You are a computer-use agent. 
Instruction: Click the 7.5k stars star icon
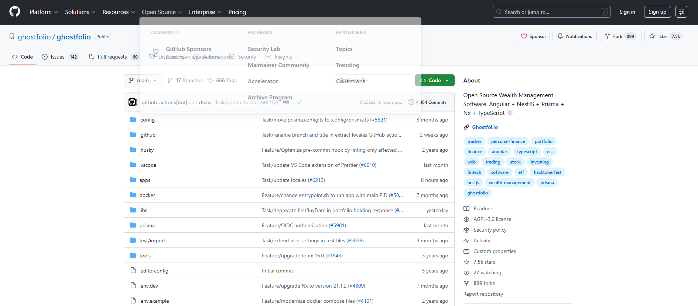pyautogui.click(x=466, y=262)
